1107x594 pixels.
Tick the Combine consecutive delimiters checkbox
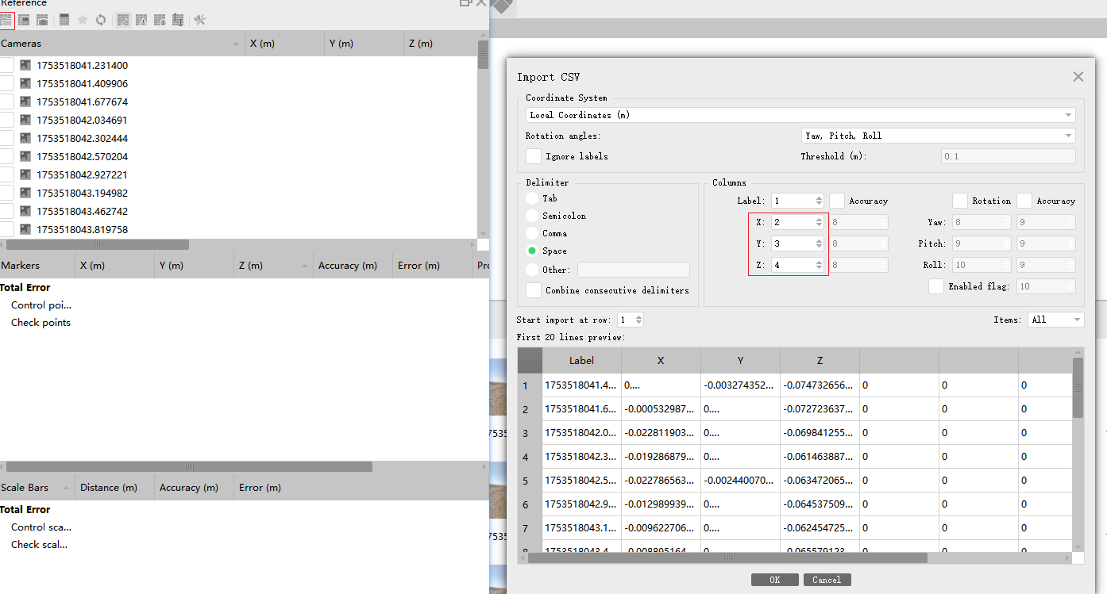point(534,290)
